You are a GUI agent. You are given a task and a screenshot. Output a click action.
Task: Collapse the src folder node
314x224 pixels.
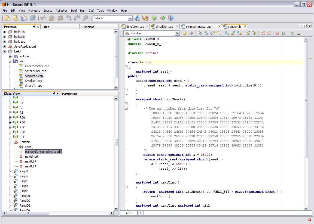pyautogui.click(x=10, y=61)
